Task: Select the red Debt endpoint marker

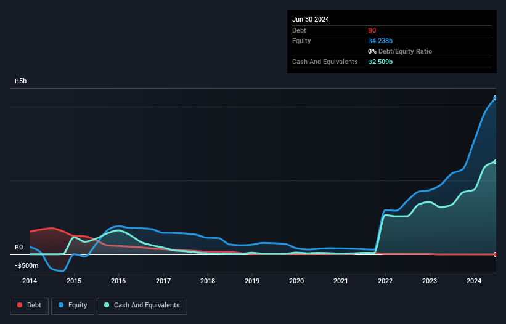Action: 496,254
